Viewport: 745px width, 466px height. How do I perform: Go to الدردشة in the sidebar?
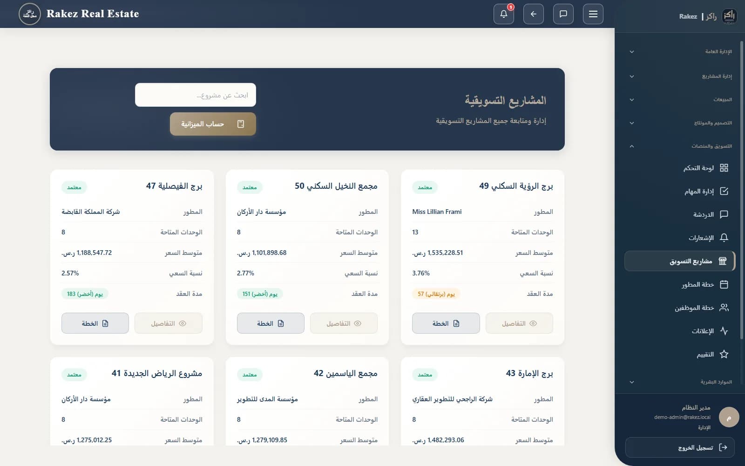pyautogui.click(x=680, y=214)
